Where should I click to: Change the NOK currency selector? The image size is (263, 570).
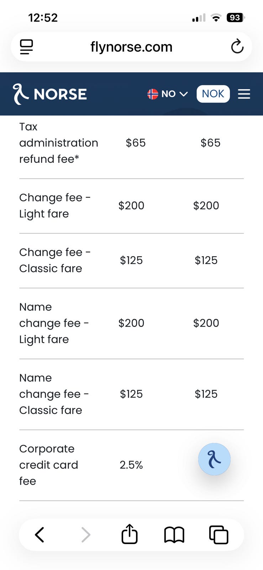coord(213,94)
